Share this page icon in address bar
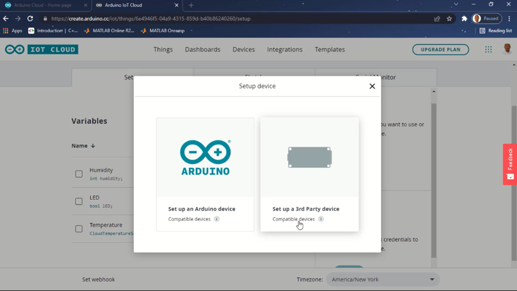This screenshot has width=517, height=291. (x=437, y=19)
